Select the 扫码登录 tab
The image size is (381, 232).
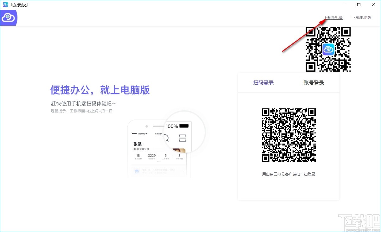[263, 82]
